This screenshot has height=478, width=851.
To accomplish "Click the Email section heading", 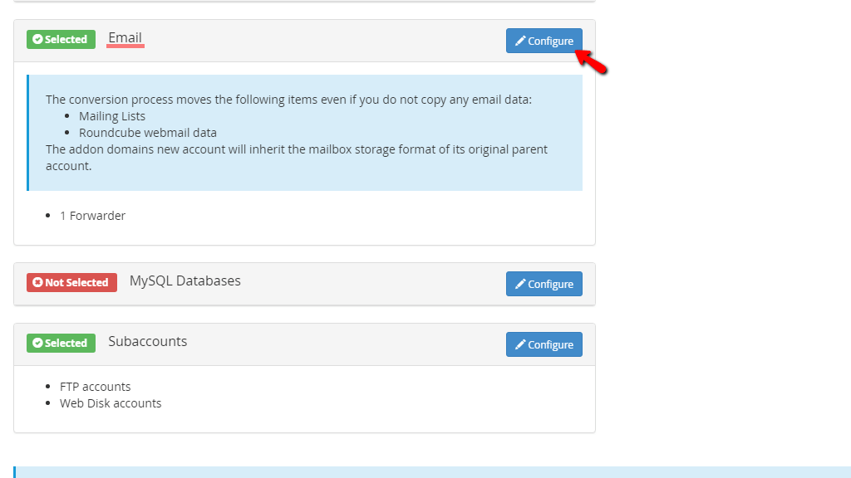I will click(125, 37).
